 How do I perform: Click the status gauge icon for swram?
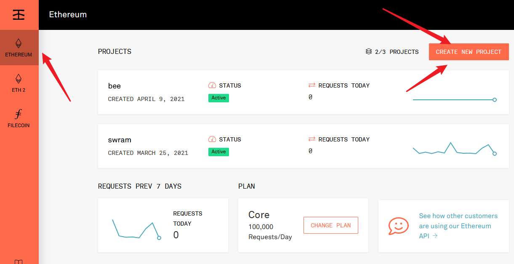pos(212,139)
